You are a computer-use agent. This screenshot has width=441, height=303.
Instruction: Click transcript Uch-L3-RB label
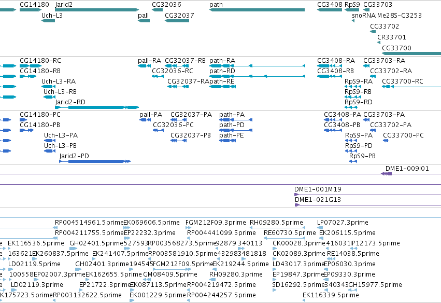click(x=60, y=92)
